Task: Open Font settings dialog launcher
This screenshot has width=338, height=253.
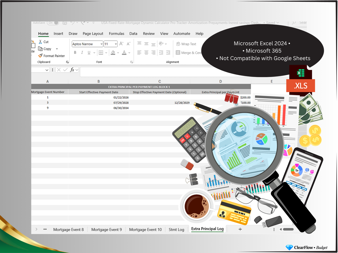Action: tap(132, 62)
